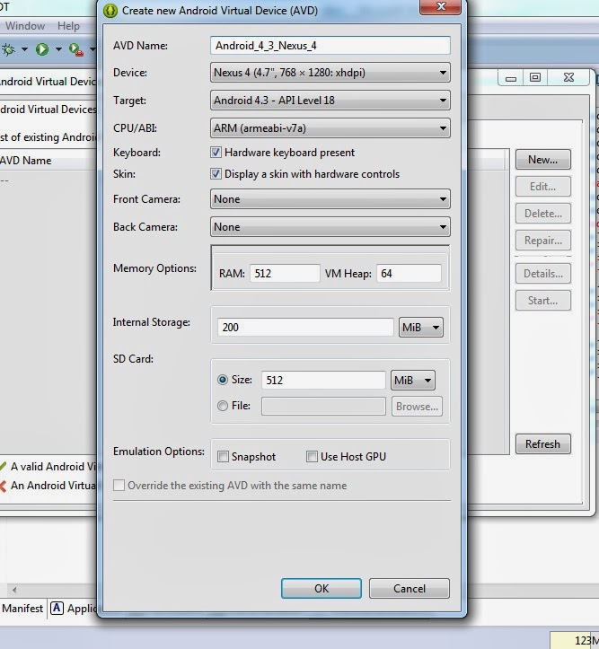Switch to the Manifest tab
This screenshot has width=599, height=649.
click(22, 609)
